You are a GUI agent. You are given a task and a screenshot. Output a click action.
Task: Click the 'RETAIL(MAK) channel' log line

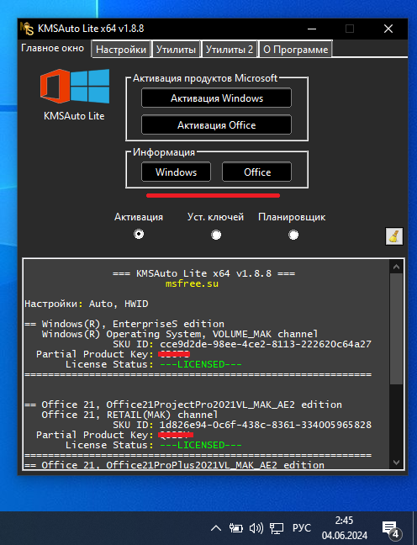(129, 415)
